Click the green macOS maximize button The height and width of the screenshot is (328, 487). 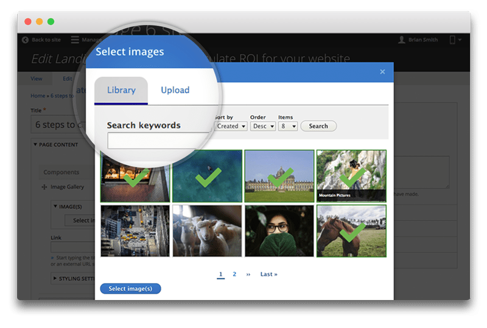point(51,21)
